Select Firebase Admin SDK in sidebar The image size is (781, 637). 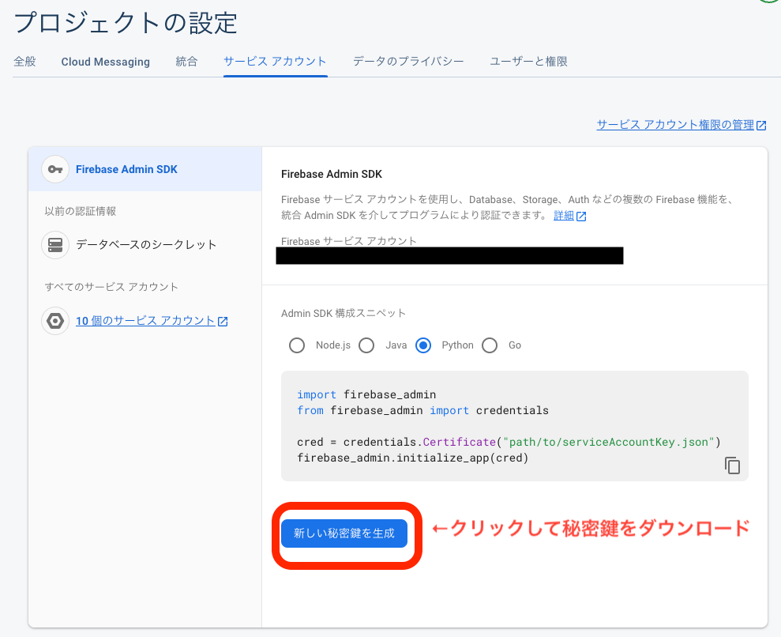click(x=145, y=169)
